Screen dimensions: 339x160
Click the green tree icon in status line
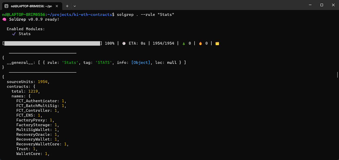point(183,44)
